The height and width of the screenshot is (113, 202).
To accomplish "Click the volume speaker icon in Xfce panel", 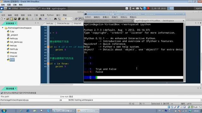I will [134, 8].
